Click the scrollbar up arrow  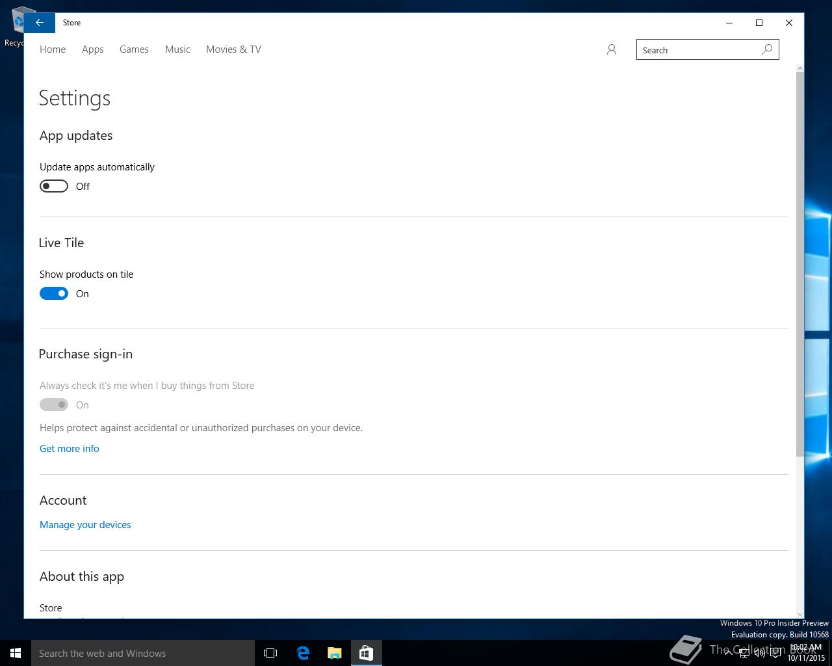(x=799, y=68)
